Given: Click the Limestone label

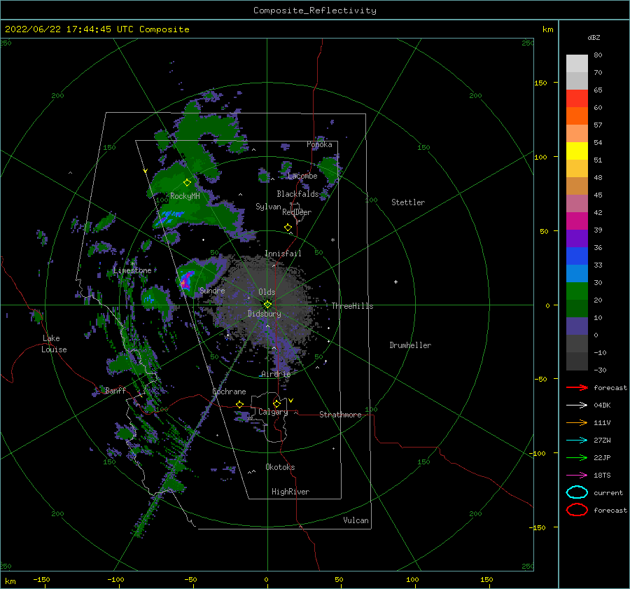Looking at the screenshot, I should 132,270.
